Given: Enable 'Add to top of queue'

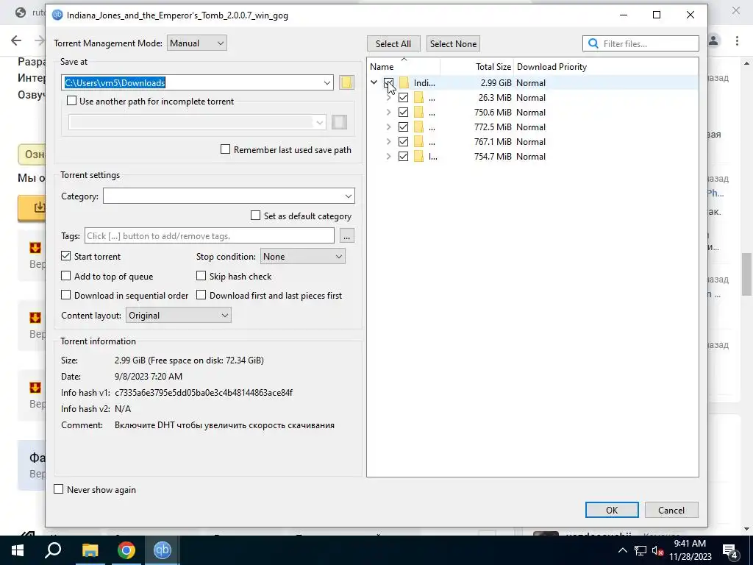Looking at the screenshot, I should (x=65, y=276).
